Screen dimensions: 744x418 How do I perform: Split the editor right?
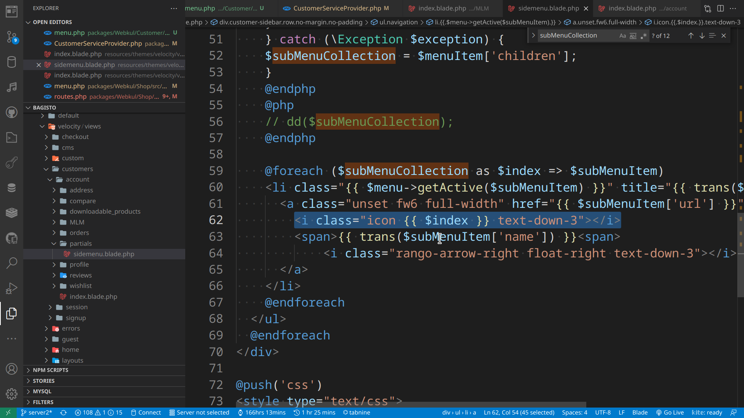click(720, 8)
